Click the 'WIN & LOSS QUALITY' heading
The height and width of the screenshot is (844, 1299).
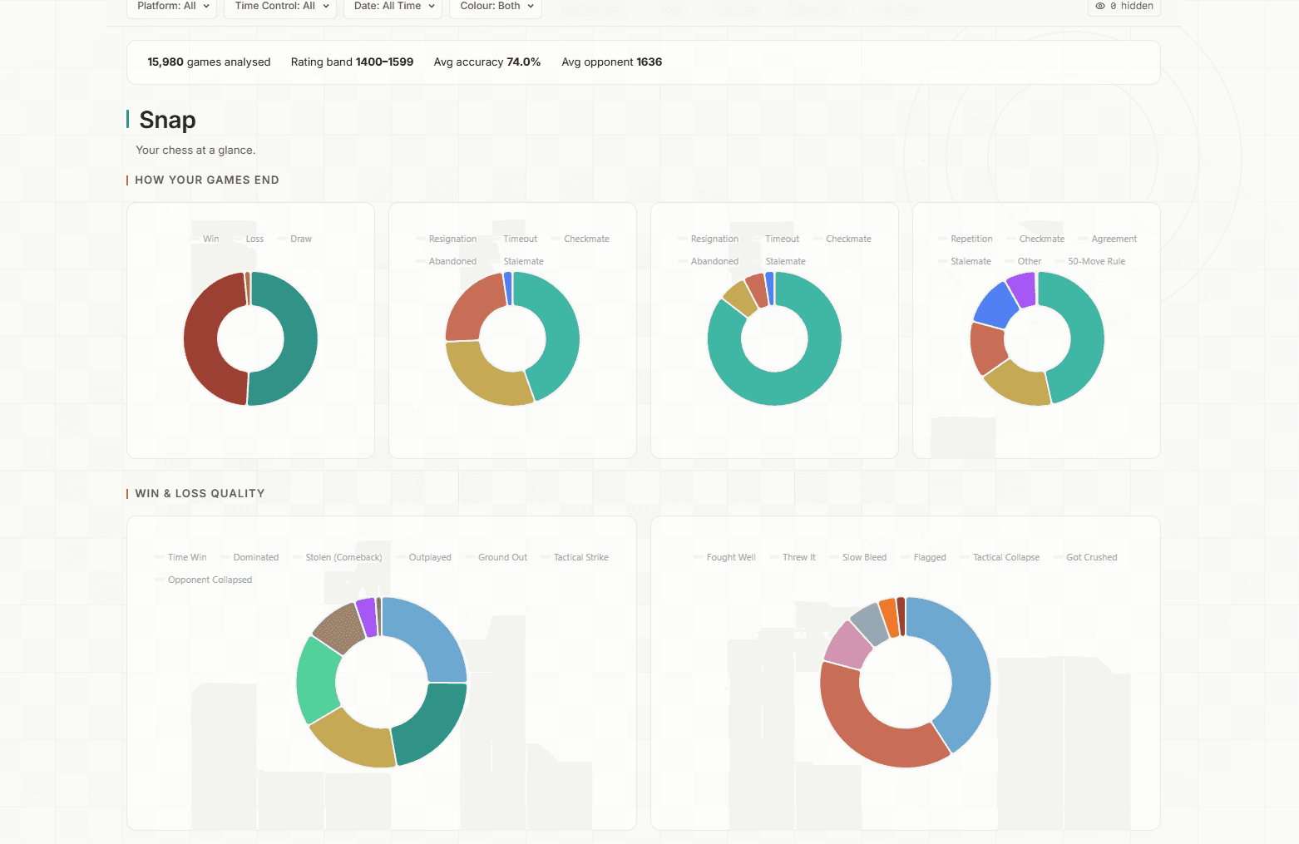200,493
